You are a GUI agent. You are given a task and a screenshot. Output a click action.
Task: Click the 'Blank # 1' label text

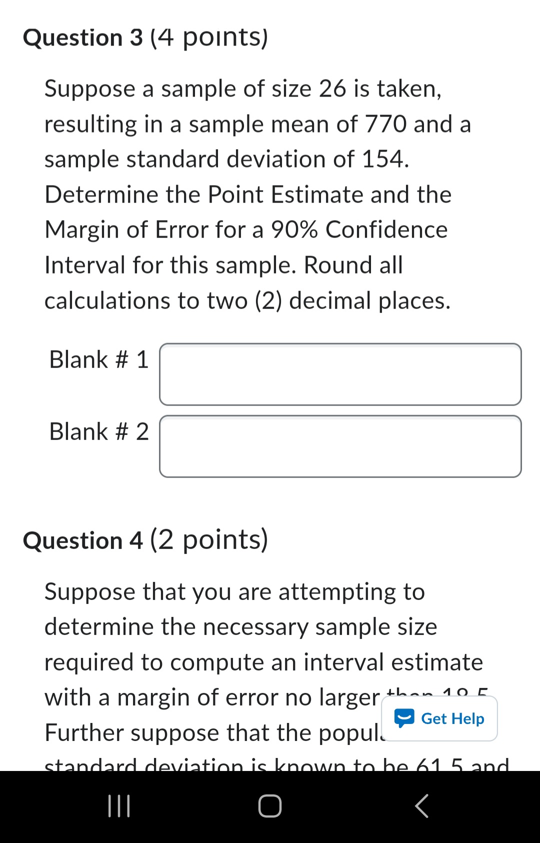[98, 359]
